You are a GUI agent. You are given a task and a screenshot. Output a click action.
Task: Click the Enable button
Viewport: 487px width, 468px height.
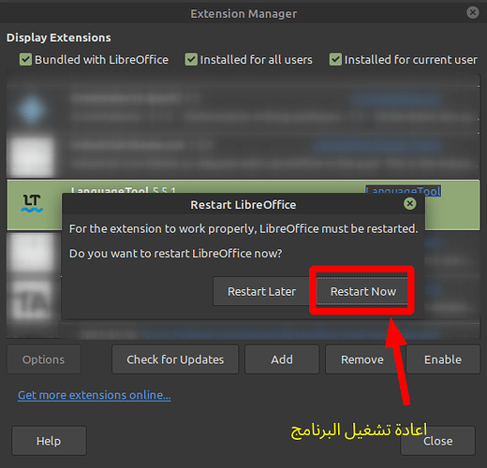click(443, 359)
